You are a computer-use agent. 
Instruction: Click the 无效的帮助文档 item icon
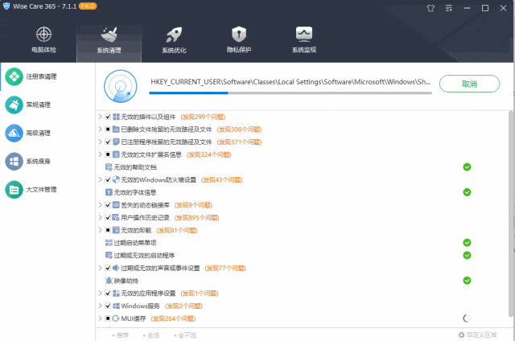click(x=109, y=167)
